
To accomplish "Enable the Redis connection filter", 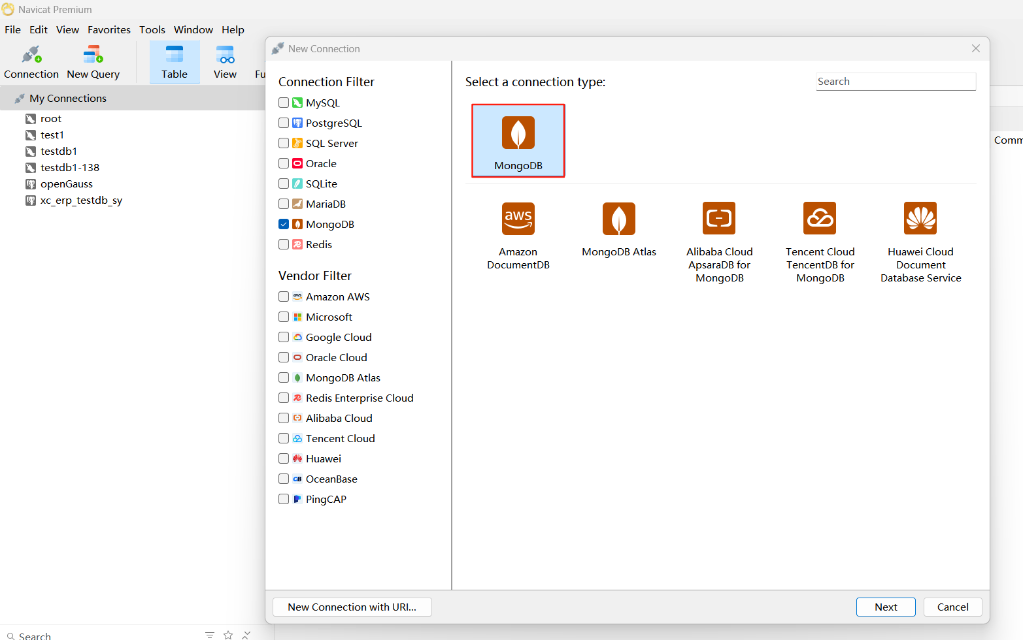I will (x=284, y=244).
